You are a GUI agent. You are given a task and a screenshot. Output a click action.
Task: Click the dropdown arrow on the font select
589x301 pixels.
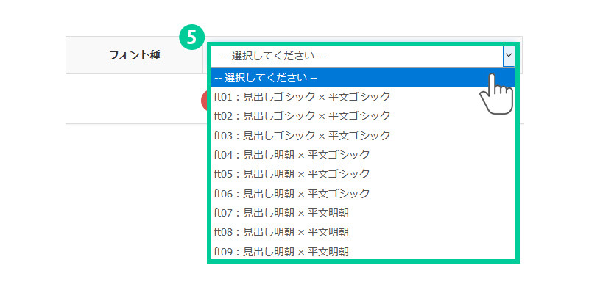[508, 55]
